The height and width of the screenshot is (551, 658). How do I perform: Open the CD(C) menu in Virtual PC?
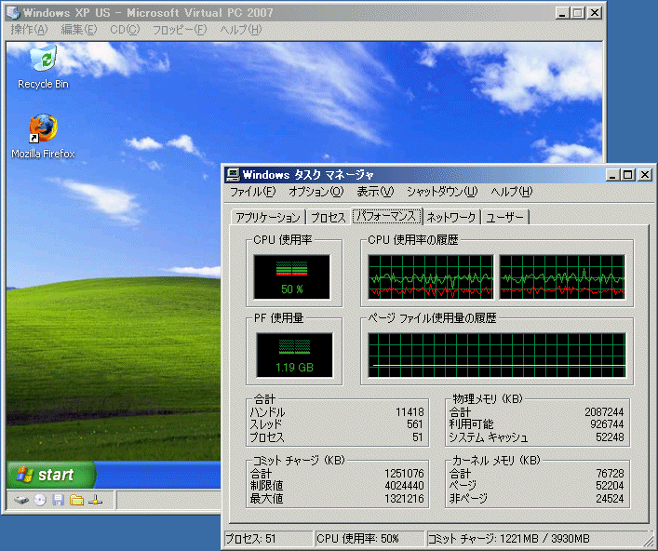125,30
